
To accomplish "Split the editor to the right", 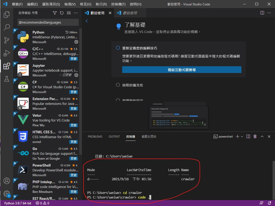I will (x=262, y=13).
